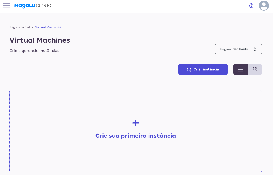Click inside the dashed empty-state card

pyautogui.click(x=136, y=131)
